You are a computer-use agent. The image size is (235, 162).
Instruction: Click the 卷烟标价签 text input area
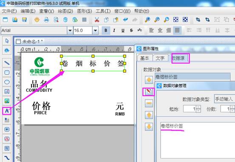point(198,140)
